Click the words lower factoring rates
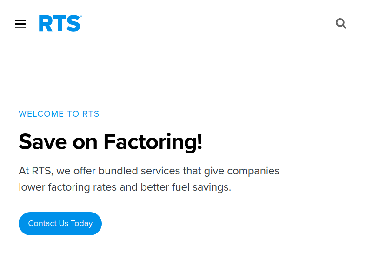The height and width of the screenshot is (279, 372). coord(67,187)
